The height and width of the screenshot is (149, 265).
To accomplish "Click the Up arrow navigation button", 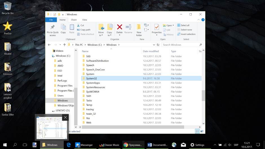I will point(65,45).
